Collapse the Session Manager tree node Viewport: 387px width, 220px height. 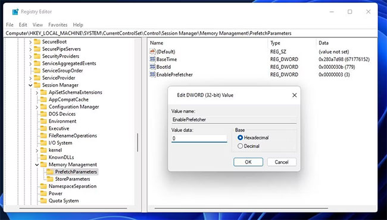[30, 85]
